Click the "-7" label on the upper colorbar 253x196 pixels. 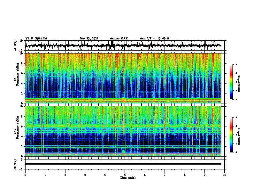click(x=236, y=99)
